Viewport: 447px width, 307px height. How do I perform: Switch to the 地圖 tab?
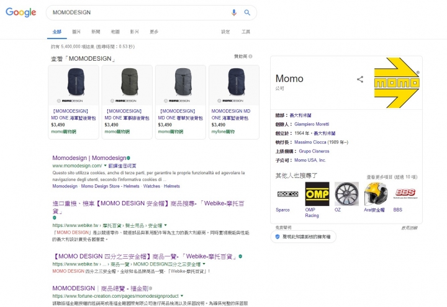click(x=115, y=32)
